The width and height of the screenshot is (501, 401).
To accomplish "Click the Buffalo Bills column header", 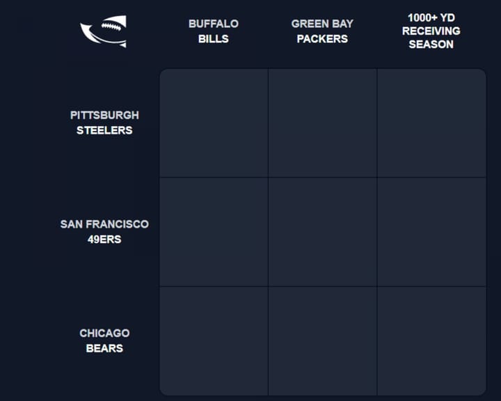I will click(214, 31).
